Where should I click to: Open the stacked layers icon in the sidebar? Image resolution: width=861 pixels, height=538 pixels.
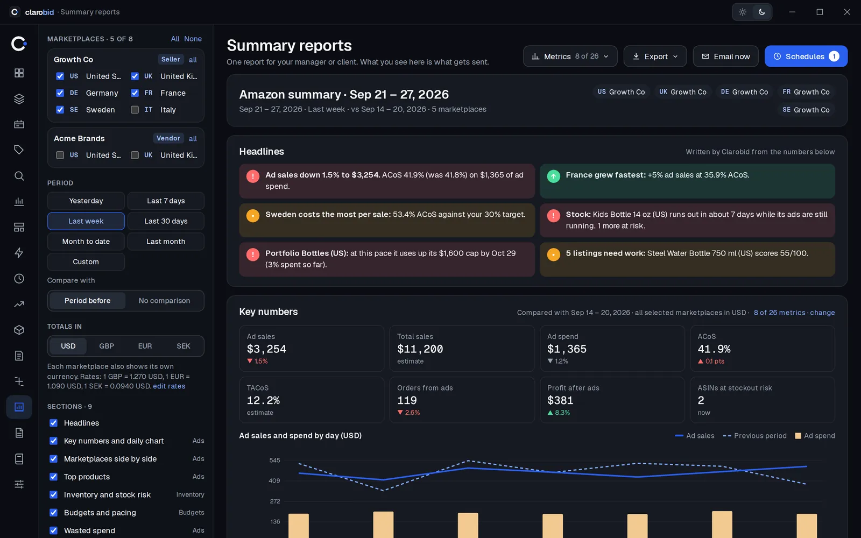[19, 98]
